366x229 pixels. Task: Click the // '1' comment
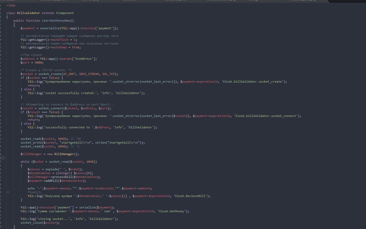tap(76, 146)
